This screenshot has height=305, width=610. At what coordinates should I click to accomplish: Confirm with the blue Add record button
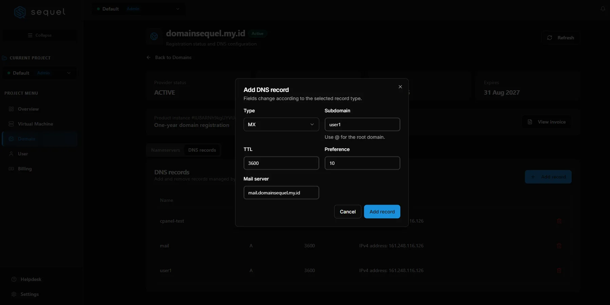point(382,212)
